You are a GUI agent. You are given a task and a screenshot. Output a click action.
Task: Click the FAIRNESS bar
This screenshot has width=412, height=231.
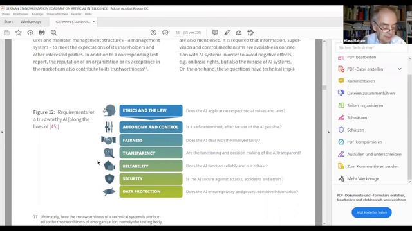[151, 140]
